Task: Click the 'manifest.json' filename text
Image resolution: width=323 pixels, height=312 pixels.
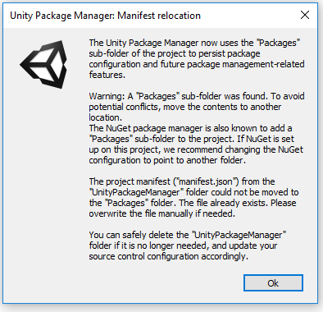Action: tap(206, 181)
